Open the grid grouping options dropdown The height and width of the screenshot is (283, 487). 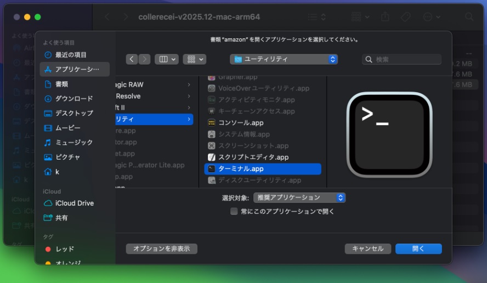click(x=194, y=59)
